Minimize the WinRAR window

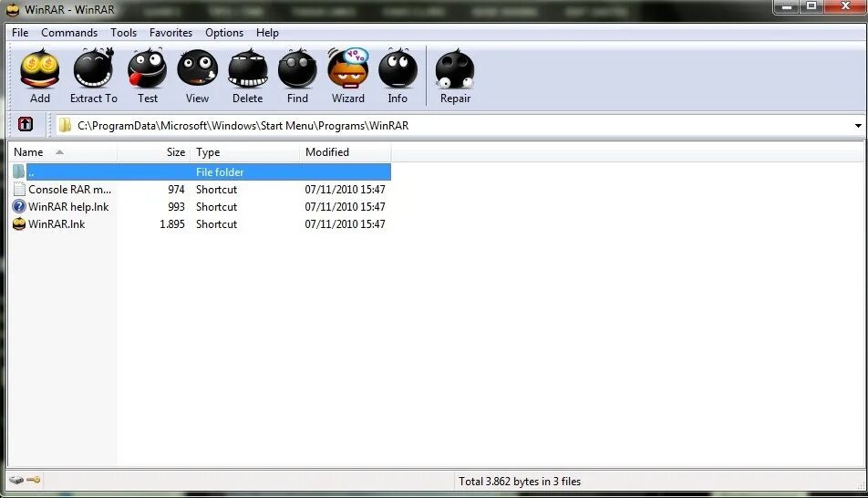(x=787, y=6)
